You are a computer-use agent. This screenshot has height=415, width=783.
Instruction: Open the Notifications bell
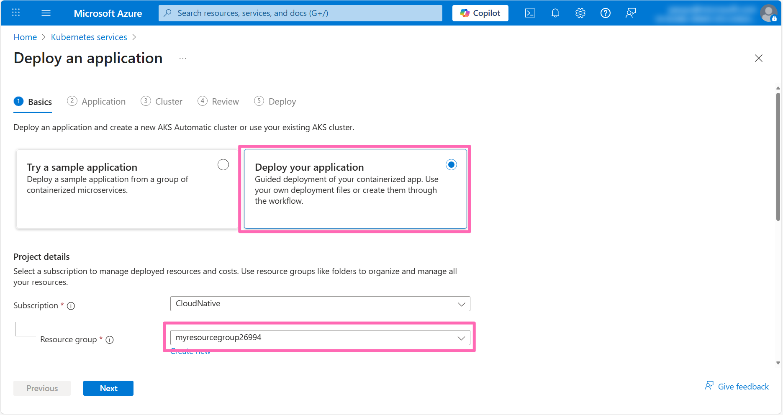(x=555, y=13)
